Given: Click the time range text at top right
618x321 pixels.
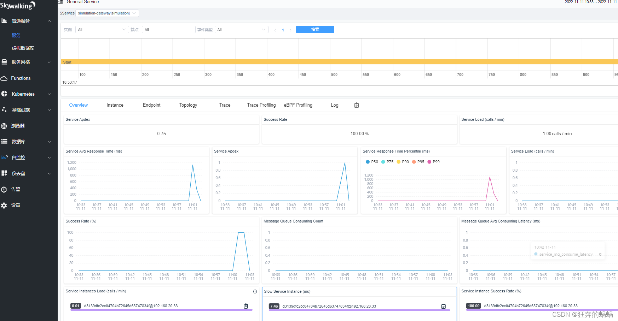Looking at the screenshot, I should [591, 2].
